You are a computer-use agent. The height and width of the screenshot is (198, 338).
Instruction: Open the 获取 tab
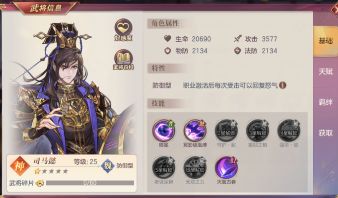coord(325,133)
